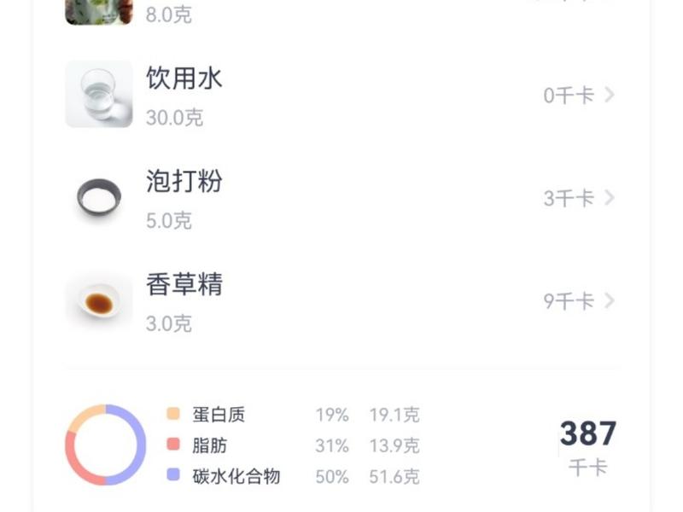This screenshot has width=683, height=512.
Task: Expand details for 饮用水 using its chevron
Action: (608, 94)
